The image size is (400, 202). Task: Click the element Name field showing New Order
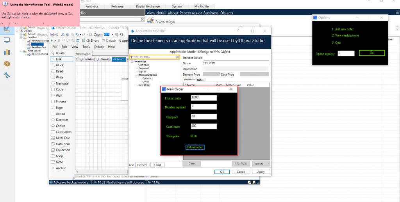click(x=236, y=63)
